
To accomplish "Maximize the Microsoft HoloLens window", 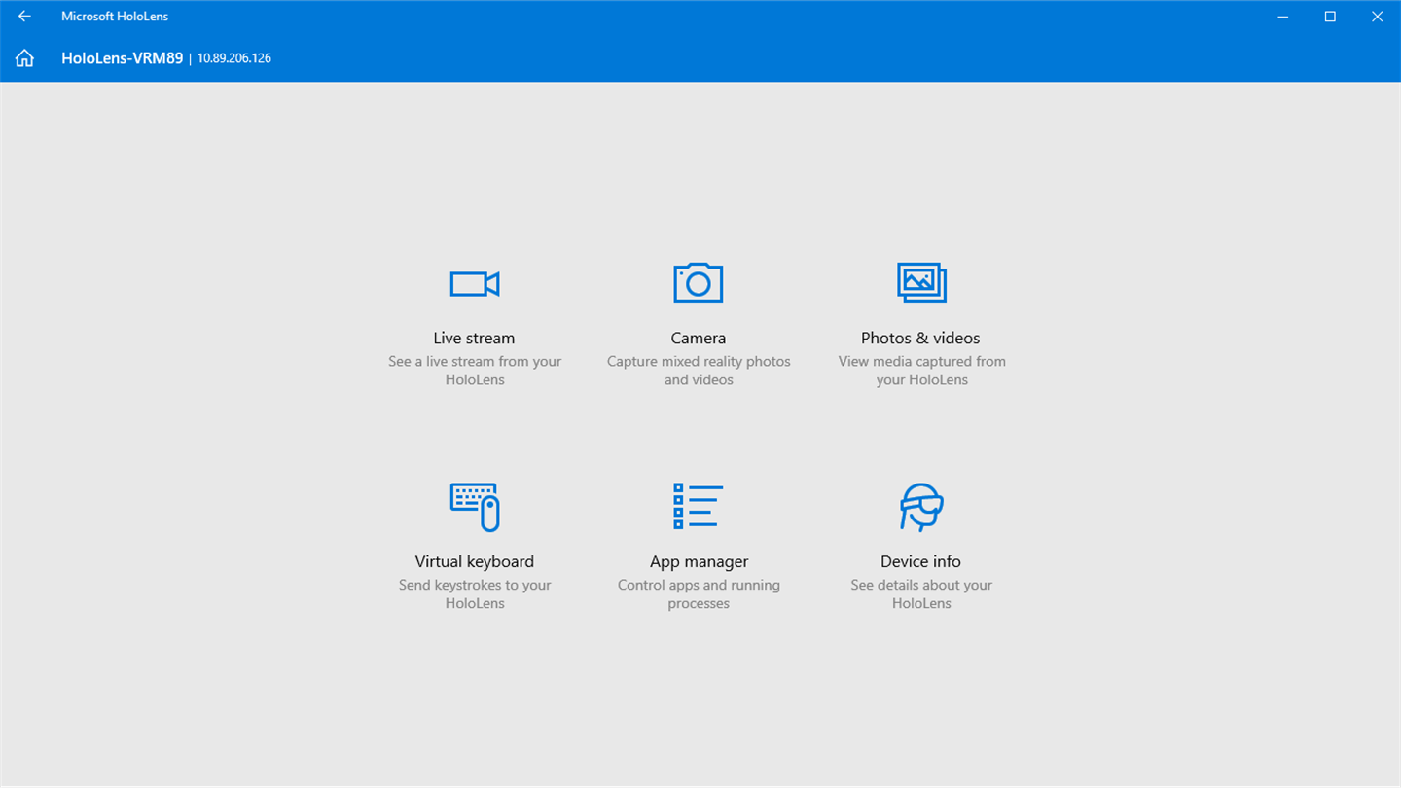I will coord(1330,17).
